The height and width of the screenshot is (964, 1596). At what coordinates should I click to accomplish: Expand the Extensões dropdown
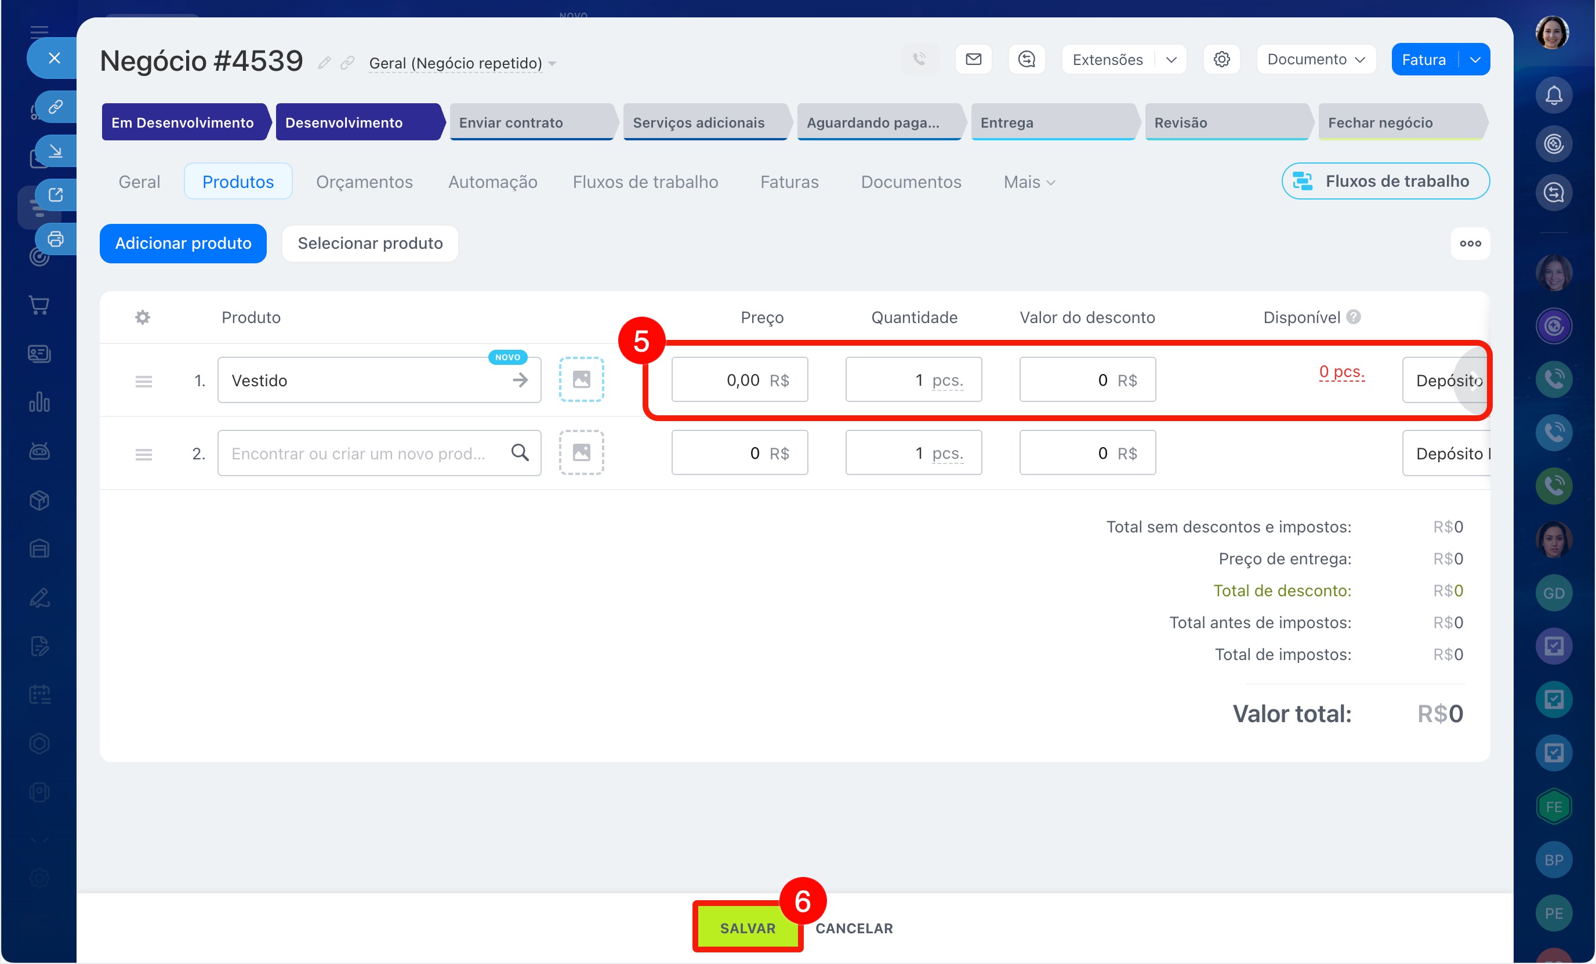pyautogui.click(x=1170, y=60)
